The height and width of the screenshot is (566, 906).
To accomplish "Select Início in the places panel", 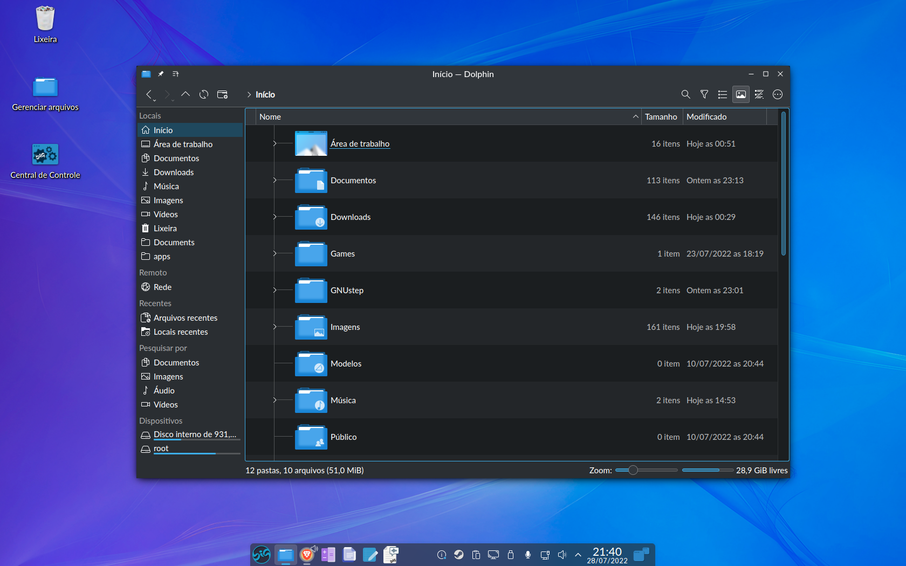I will pyautogui.click(x=190, y=130).
